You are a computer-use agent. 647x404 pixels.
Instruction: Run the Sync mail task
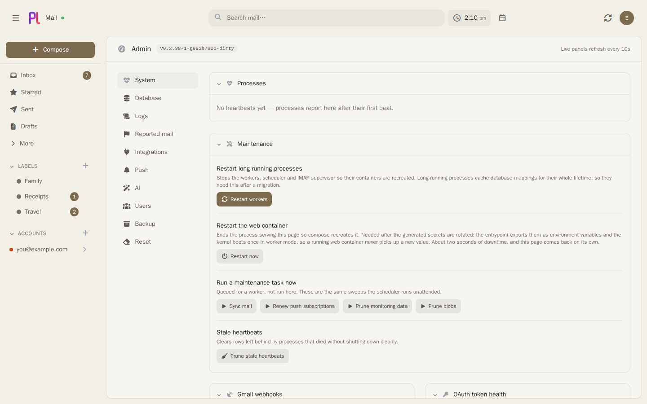tap(236, 306)
